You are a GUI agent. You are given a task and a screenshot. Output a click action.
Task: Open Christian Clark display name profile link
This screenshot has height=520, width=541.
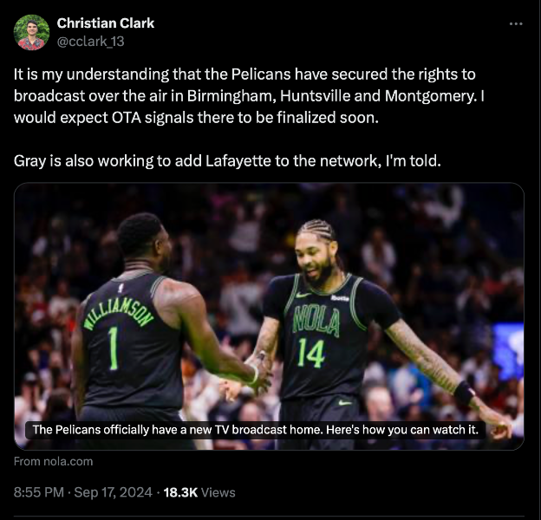coord(106,23)
